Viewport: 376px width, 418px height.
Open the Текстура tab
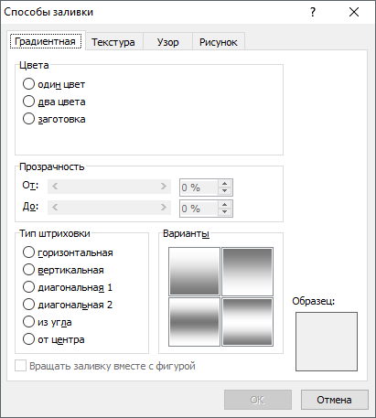tap(113, 42)
